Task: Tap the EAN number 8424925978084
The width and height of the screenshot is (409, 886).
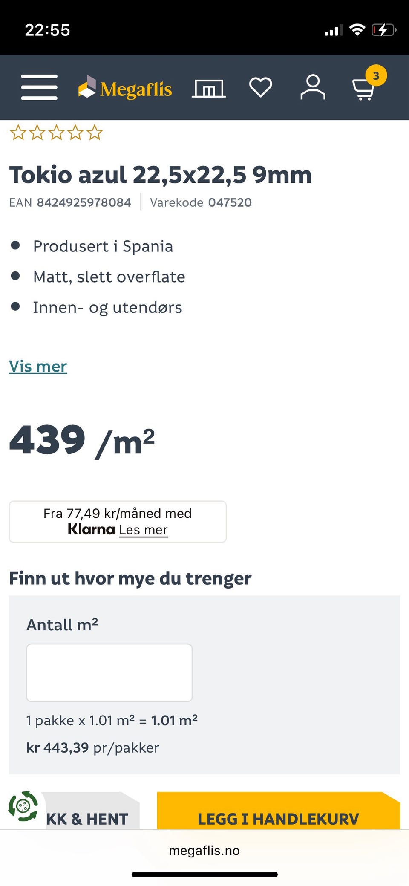Action: click(x=84, y=202)
